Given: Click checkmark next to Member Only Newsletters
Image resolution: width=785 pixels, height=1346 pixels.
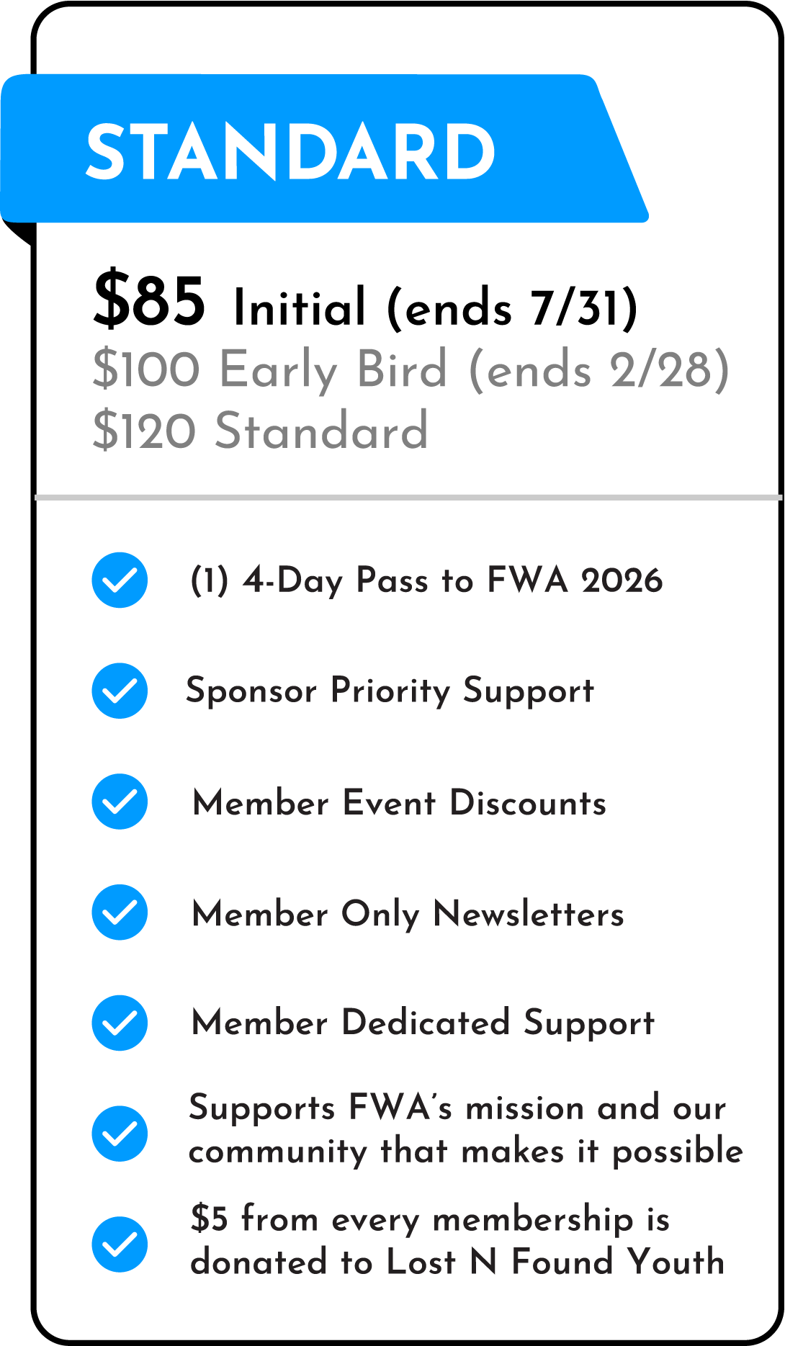Looking at the screenshot, I should [x=120, y=912].
